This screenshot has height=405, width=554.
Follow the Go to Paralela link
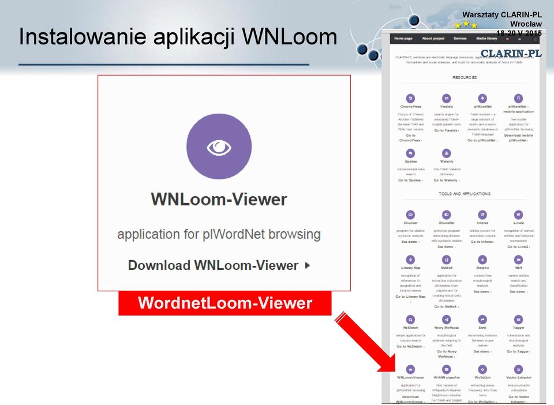[x=447, y=130]
